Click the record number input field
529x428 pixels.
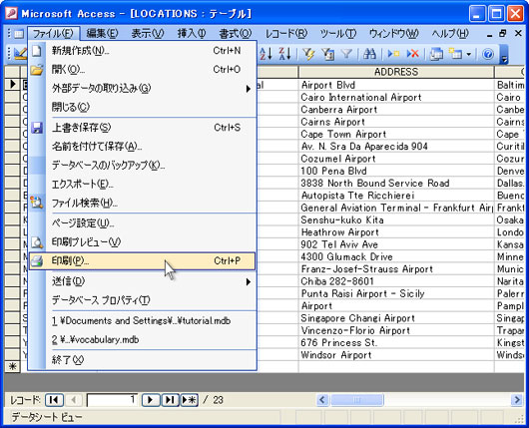coord(112,400)
